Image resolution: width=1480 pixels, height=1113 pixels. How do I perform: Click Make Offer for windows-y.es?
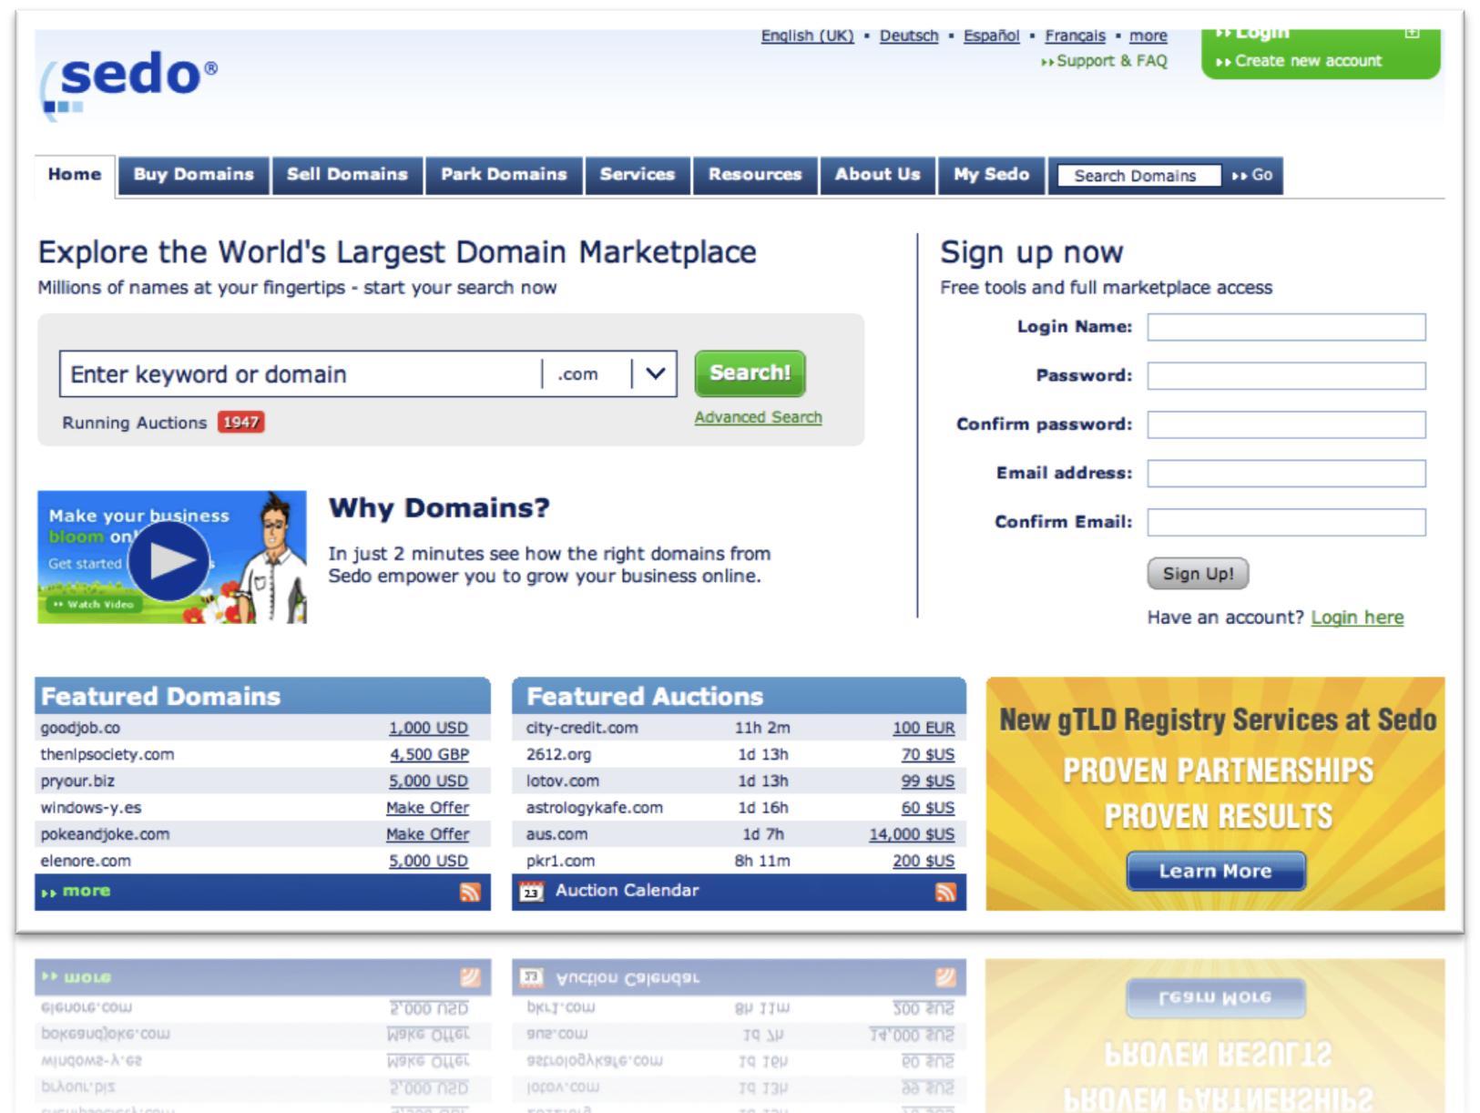point(427,808)
